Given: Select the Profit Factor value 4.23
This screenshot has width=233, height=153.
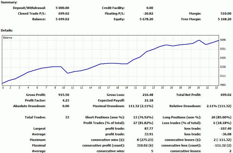Looking at the screenshot, I should [x=66, y=100].
